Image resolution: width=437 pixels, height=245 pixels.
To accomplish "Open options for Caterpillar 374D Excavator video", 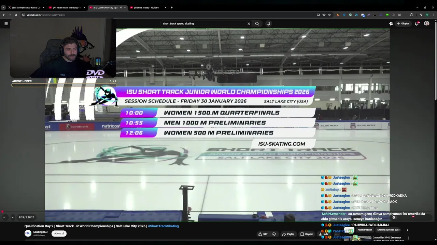I will pyautogui.click(x=409, y=238).
